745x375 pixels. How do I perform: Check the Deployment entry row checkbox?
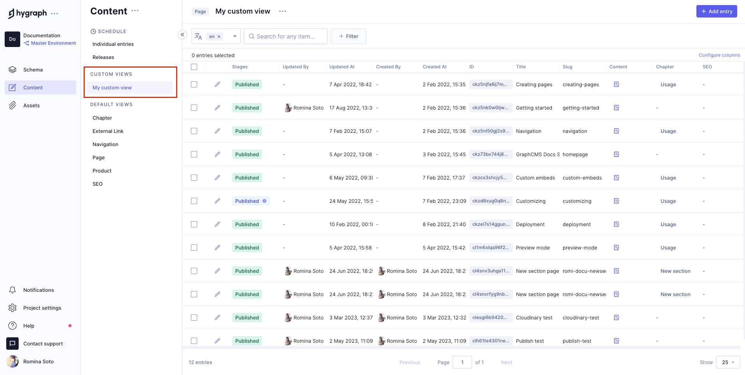pyautogui.click(x=194, y=224)
